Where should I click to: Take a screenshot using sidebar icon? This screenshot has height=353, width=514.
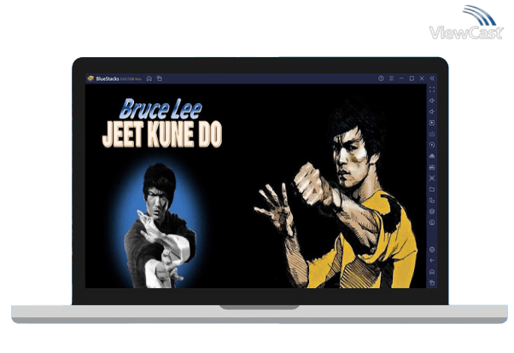[432, 178]
